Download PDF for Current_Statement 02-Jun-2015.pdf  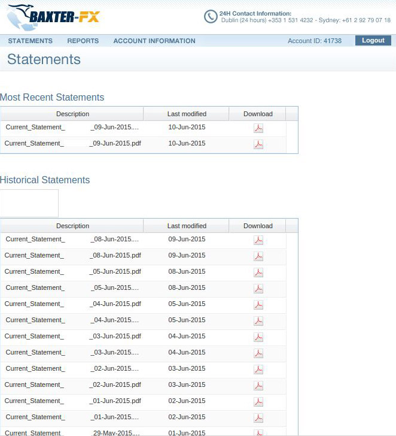[x=258, y=386]
